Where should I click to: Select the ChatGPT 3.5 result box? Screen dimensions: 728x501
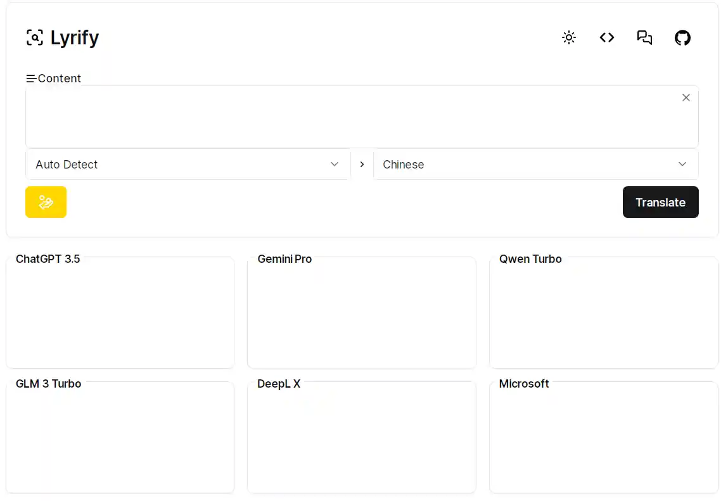tap(120, 312)
